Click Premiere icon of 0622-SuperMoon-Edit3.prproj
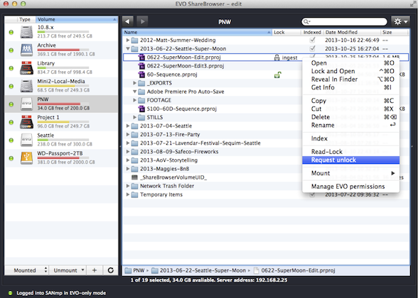The height and width of the screenshot is (298, 418). tap(141, 66)
